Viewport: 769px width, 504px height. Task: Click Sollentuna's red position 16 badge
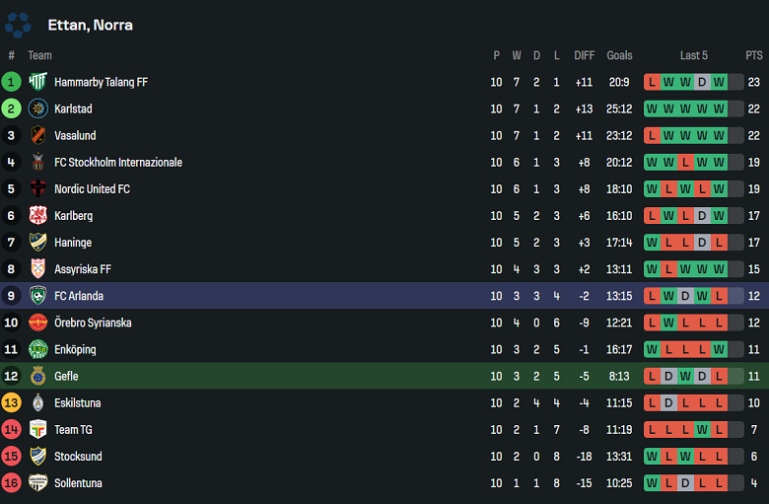12,482
